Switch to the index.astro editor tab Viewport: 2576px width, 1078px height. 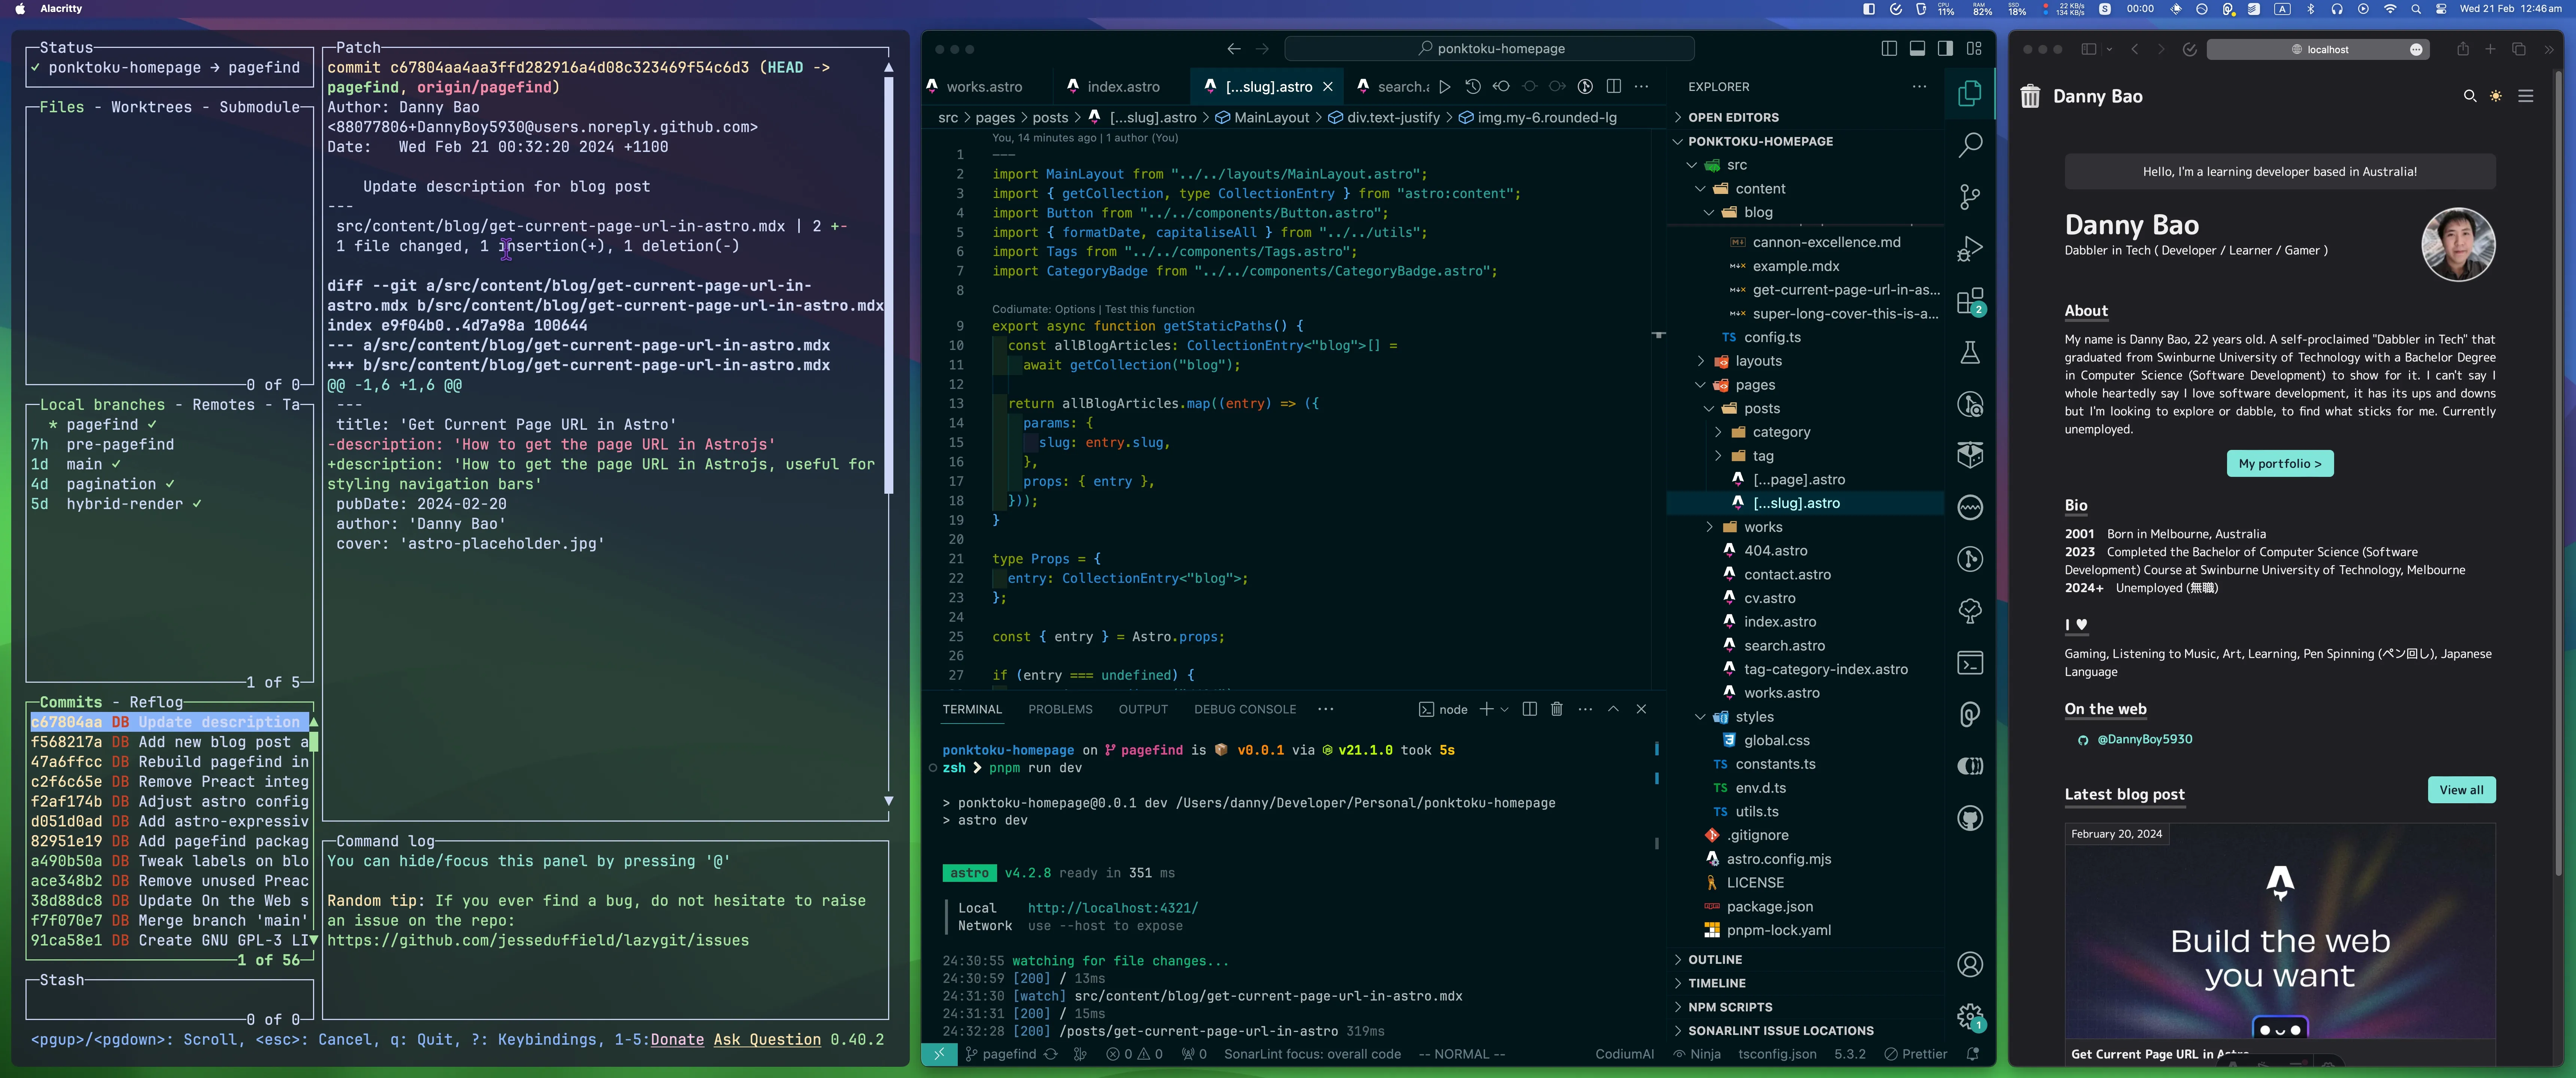pos(1123,87)
